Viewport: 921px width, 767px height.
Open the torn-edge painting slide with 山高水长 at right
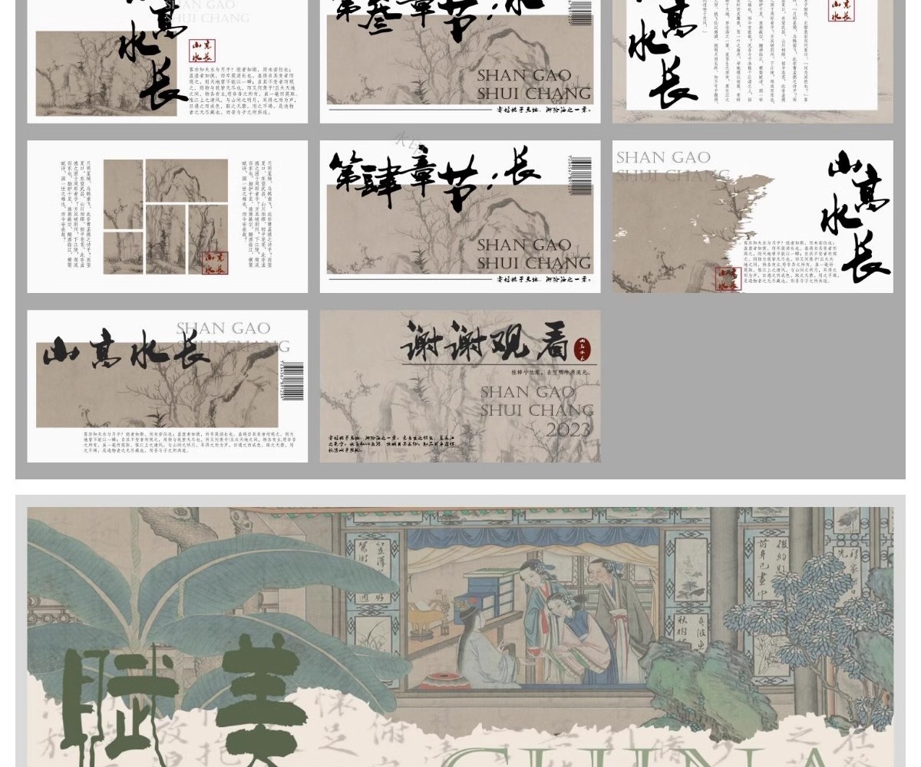click(x=753, y=216)
